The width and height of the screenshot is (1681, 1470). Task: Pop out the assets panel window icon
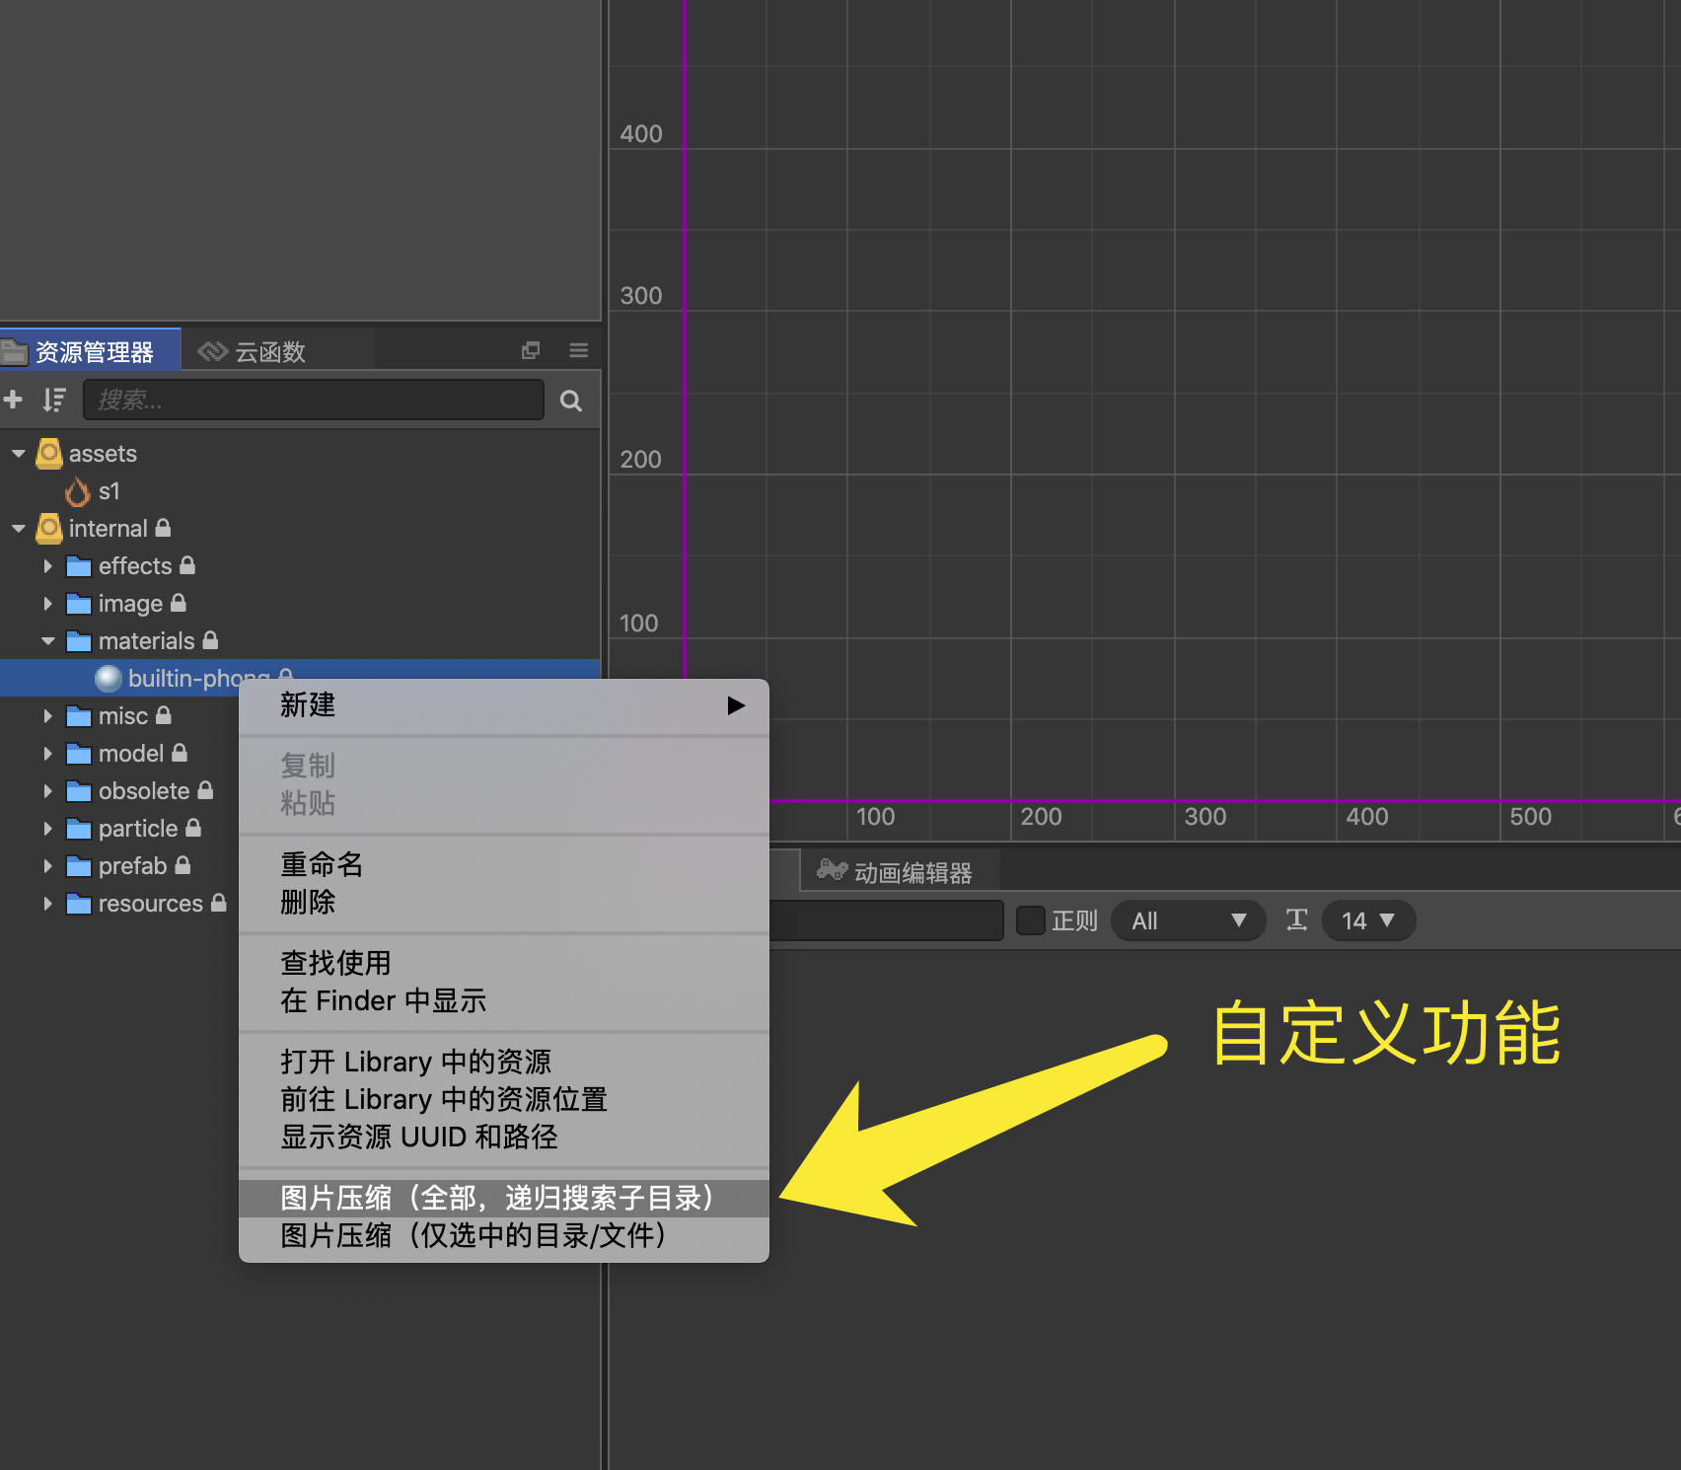[x=531, y=350]
